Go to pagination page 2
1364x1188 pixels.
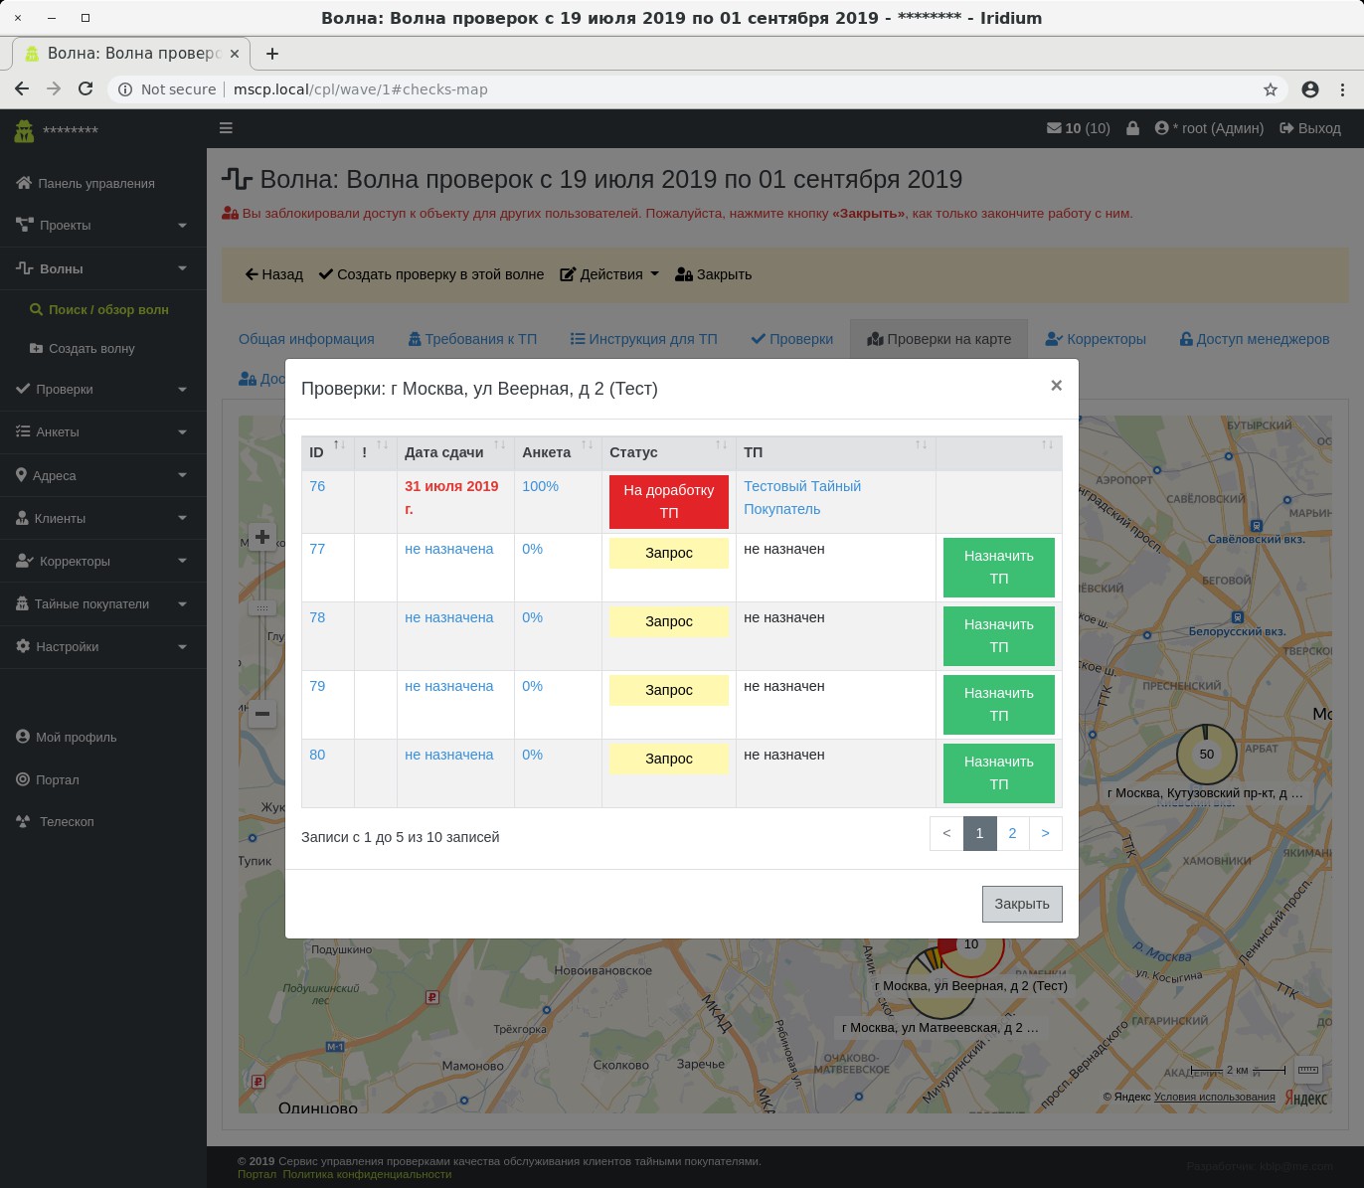click(x=1012, y=833)
